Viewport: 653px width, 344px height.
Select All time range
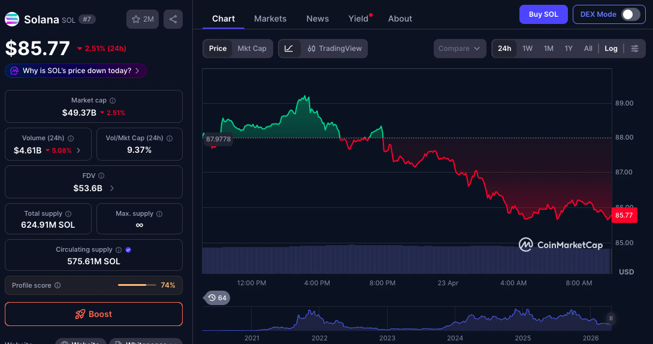click(x=588, y=49)
